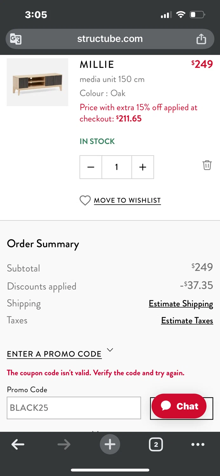Viewport: 220px width, 476px height.
Task: Open the Estimate Taxes link
Action: tap(187, 321)
